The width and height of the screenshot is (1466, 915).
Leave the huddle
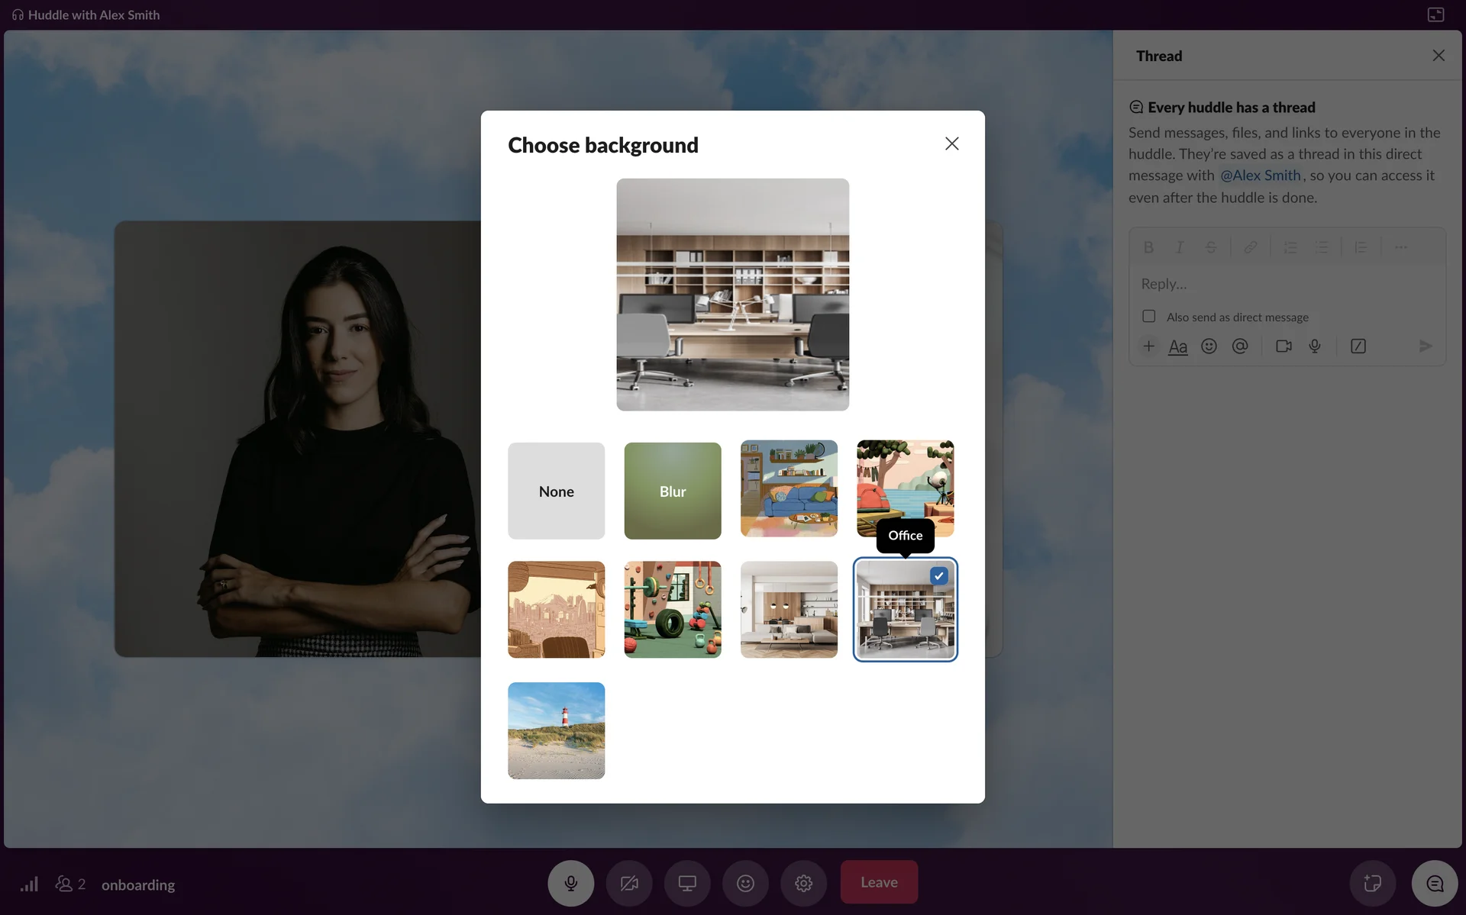tap(879, 882)
